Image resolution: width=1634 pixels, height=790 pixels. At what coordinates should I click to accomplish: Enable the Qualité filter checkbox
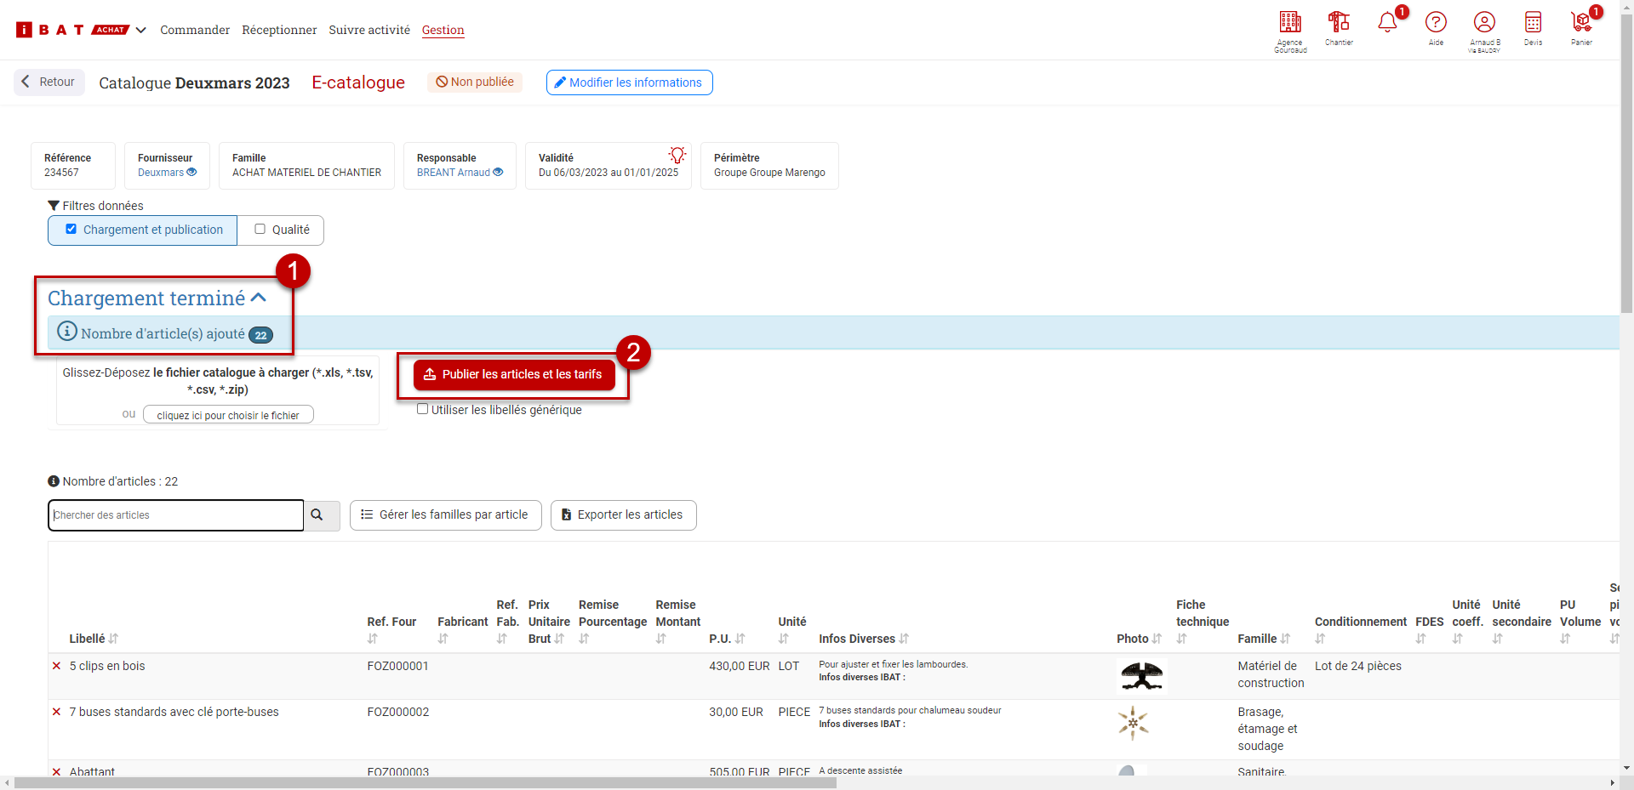(260, 230)
